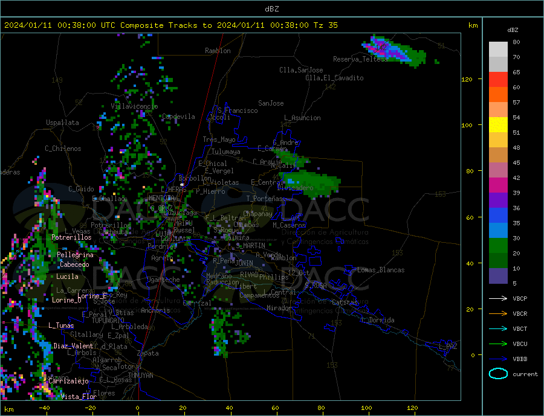This screenshot has height=416, width=544.
Task: Click the Cabecedo map label
Action: [x=74, y=265]
